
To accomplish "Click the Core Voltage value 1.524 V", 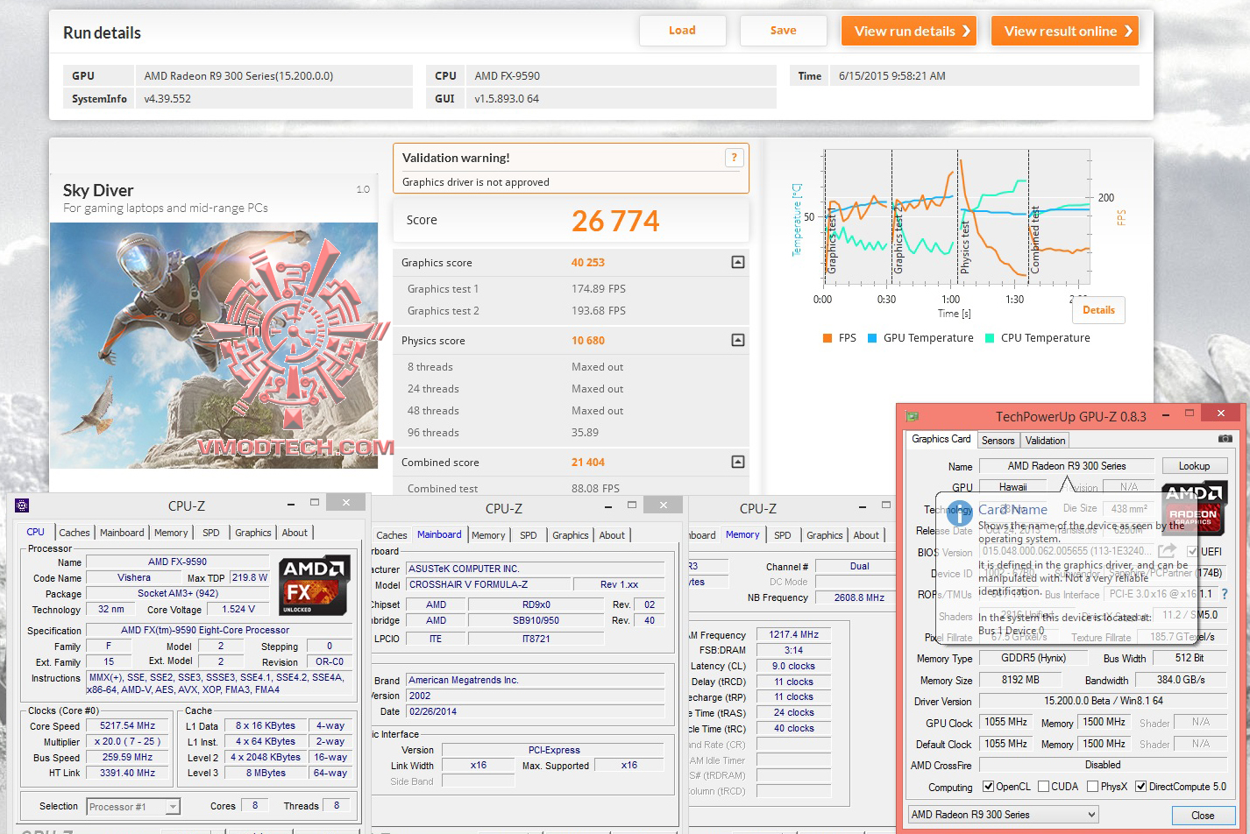I will (x=238, y=609).
